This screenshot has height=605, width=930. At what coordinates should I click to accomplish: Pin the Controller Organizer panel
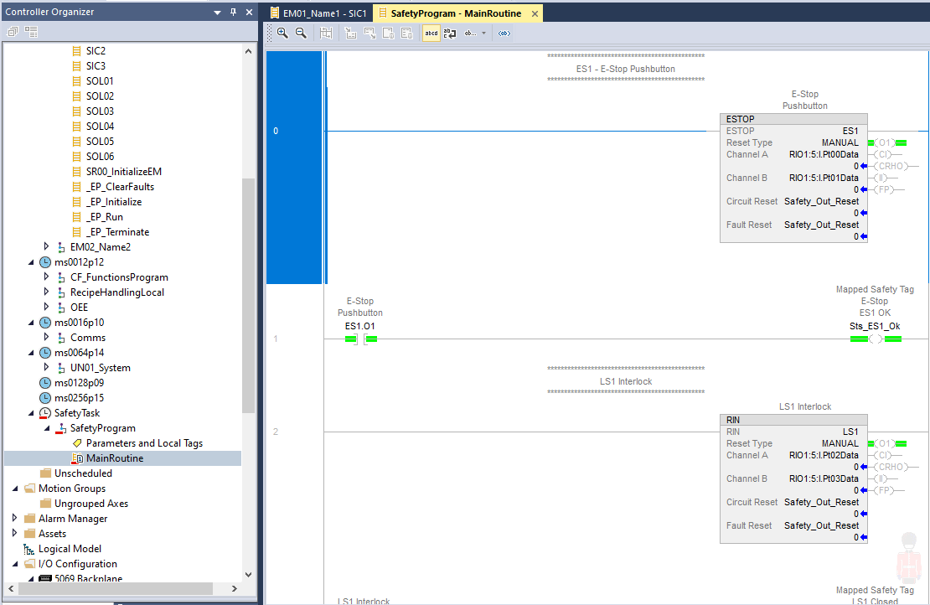pos(233,13)
